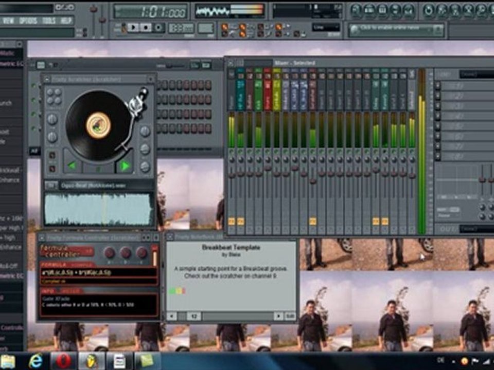
Task: Open the All channel filter dropdown
Action: pos(34,151)
